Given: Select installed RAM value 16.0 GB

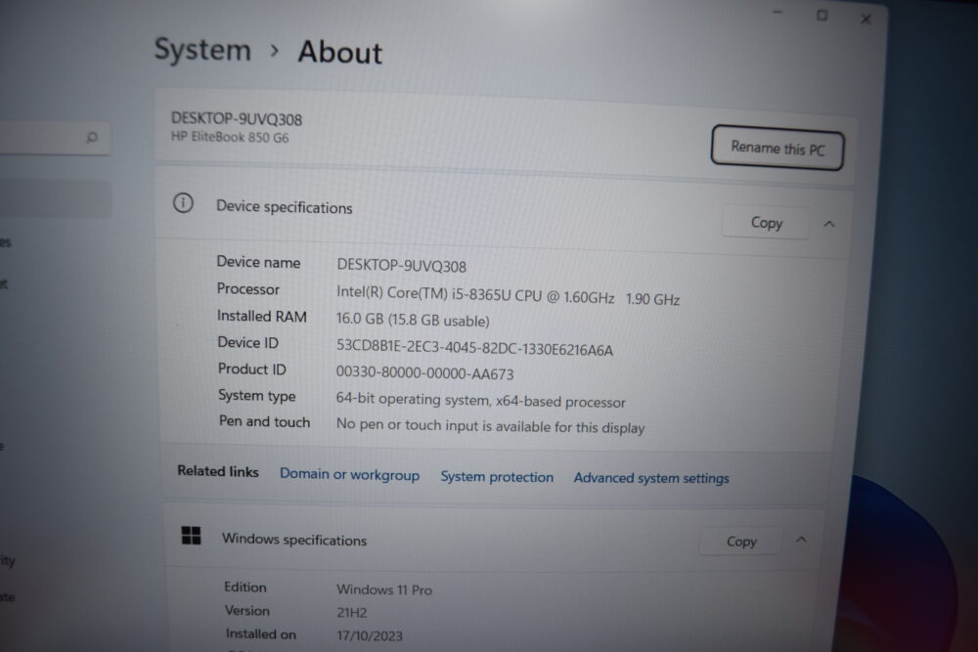Looking at the screenshot, I should [x=413, y=320].
